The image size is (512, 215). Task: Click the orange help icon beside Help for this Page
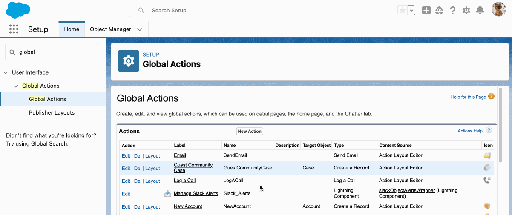(491, 97)
